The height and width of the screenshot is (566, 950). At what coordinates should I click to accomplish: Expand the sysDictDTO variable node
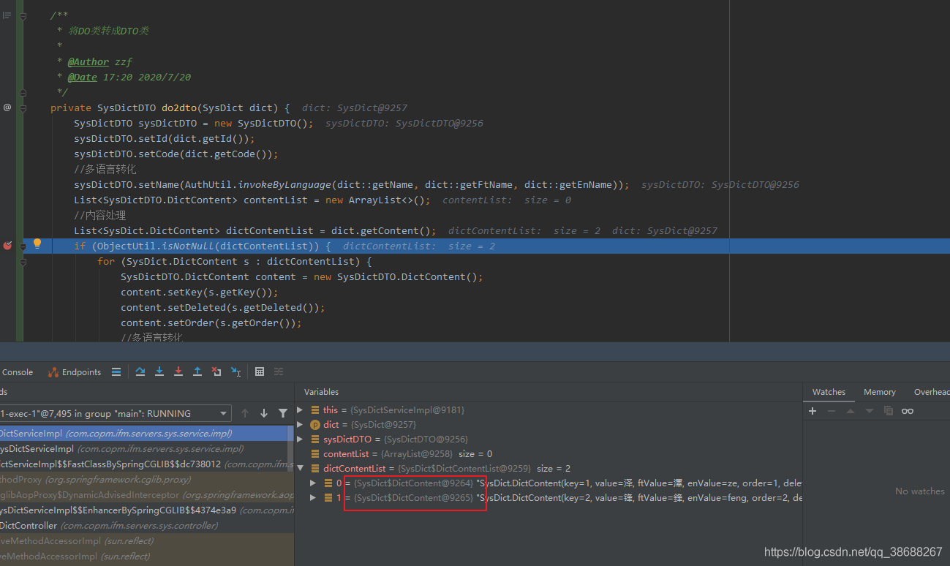coord(300,439)
